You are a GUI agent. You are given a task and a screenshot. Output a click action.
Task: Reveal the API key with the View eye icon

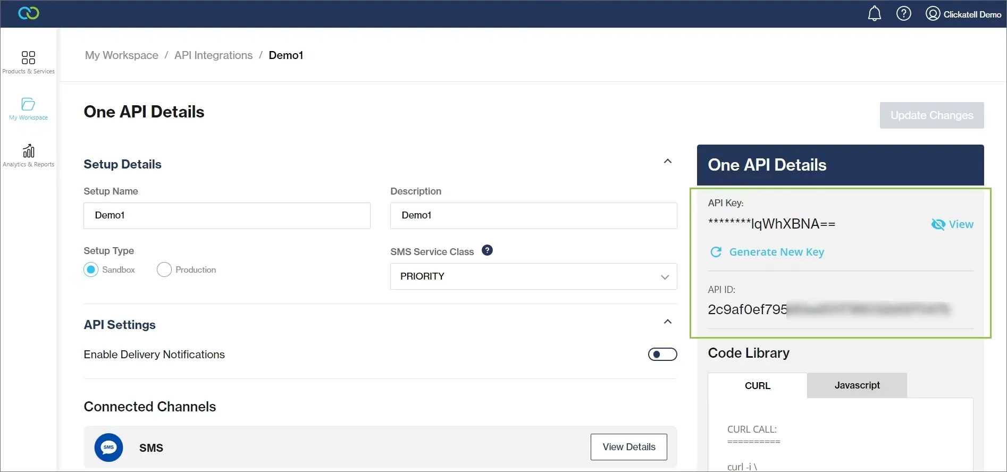pyautogui.click(x=938, y=224)
